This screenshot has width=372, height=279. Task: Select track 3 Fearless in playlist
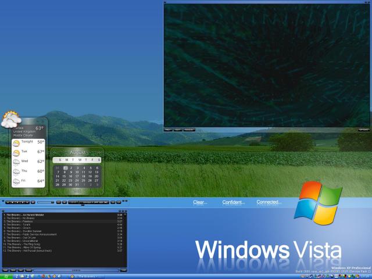pos(63,221)
